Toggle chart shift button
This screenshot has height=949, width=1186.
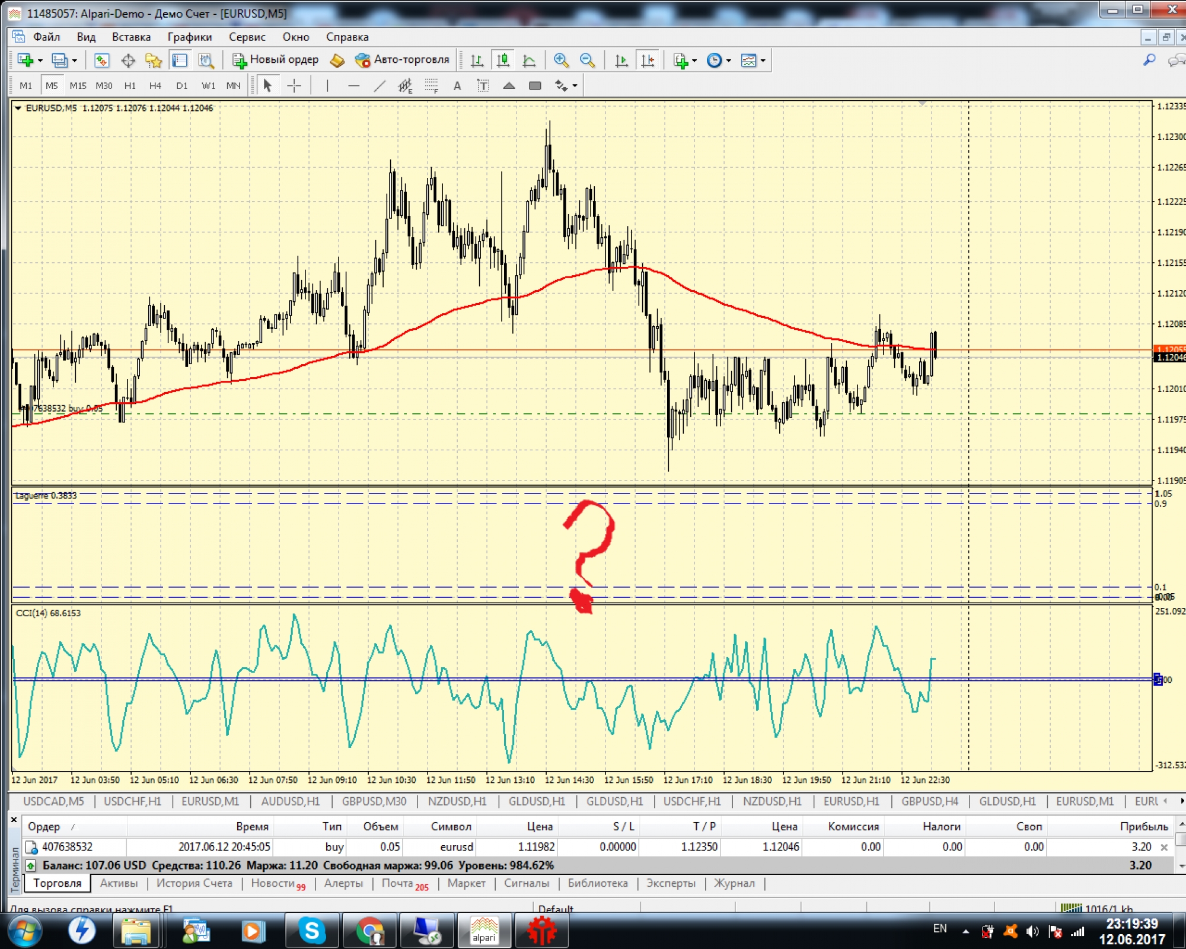(x=648, y=60)
